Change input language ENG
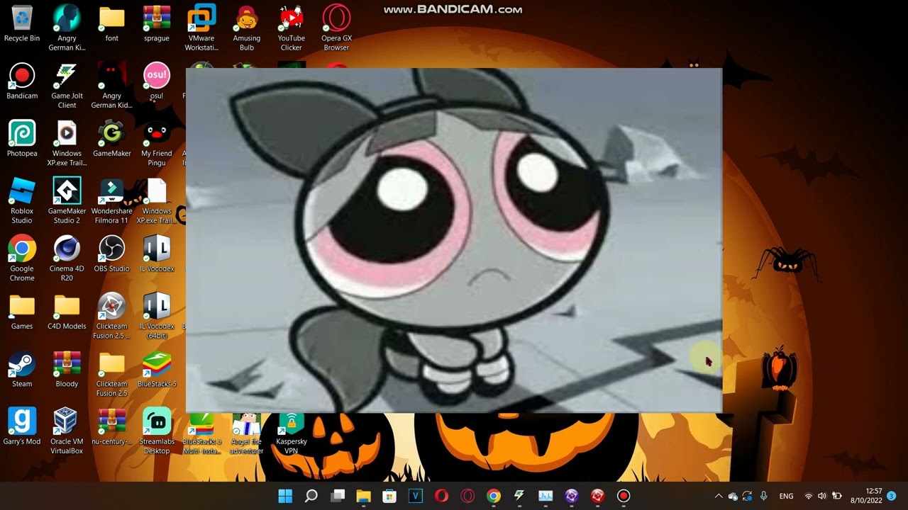 (786, 496)
